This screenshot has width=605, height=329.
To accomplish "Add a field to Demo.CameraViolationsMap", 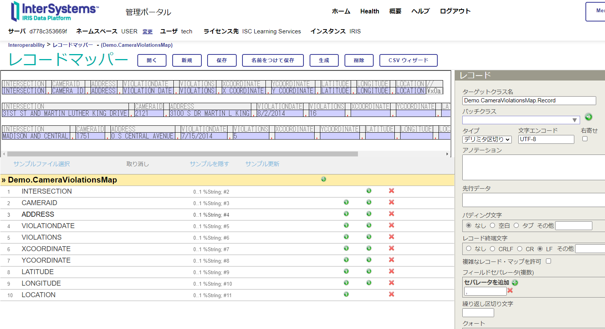I will 323,179.
